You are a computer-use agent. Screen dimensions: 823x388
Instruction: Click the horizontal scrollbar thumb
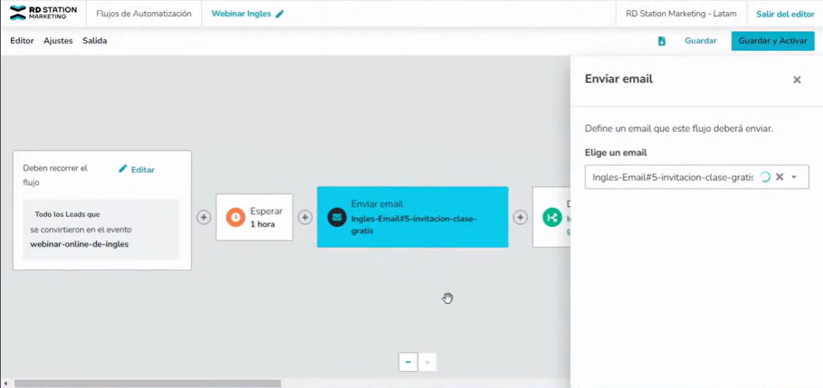[x=148, y=383]
